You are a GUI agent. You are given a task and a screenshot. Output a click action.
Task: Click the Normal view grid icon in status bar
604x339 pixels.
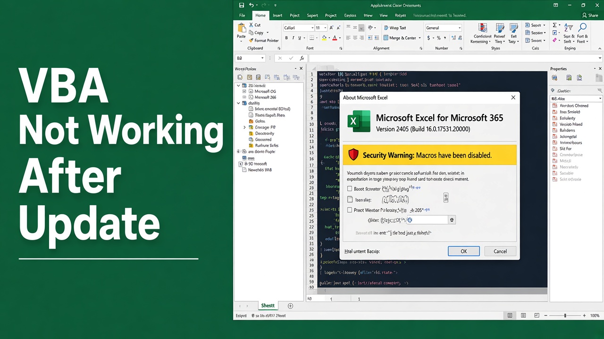pos(510,315)
